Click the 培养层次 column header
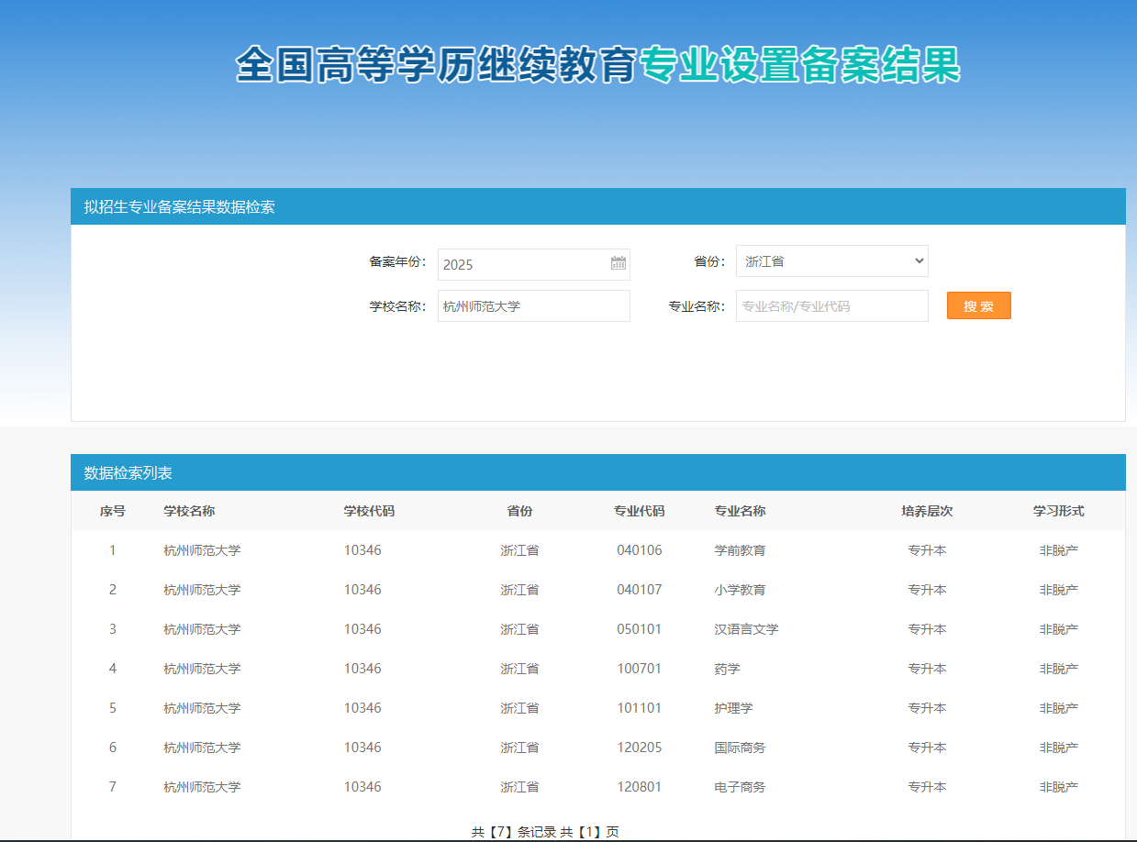Image resolution: width=1137 pixels, height=842 pixels. coord(927,511)
